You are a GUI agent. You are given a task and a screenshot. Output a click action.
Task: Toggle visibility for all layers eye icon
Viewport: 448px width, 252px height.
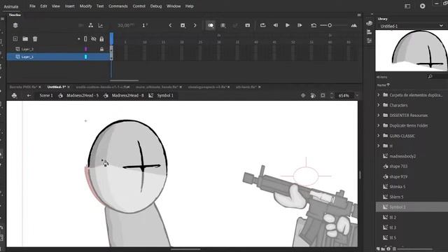[x=93, y=39]
